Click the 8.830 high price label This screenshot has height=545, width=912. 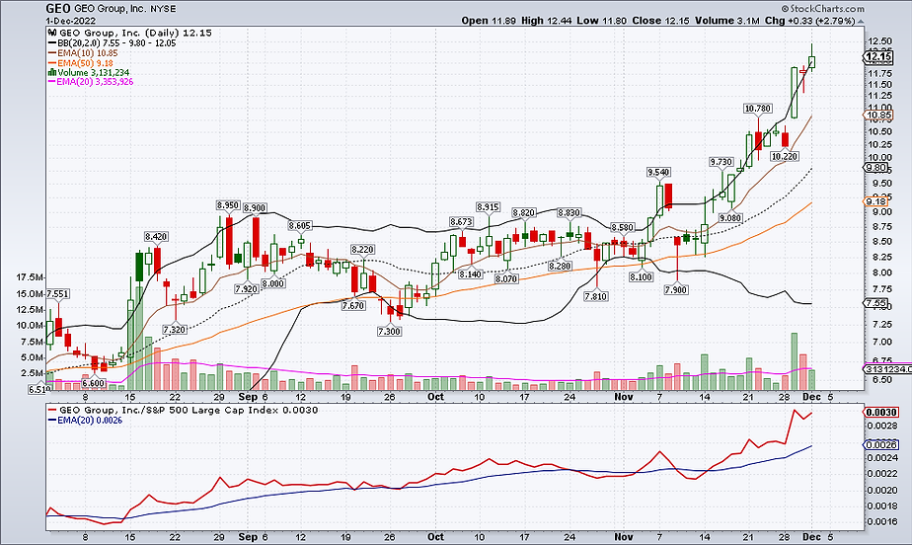coord(569,213)
